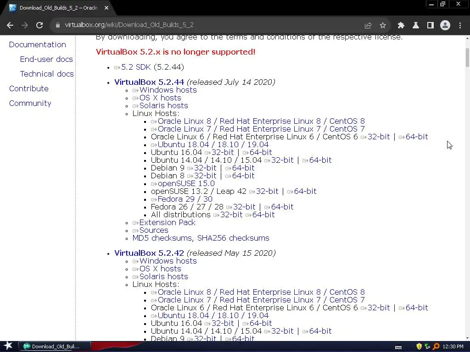The width and height of the screenshot is (470, 352).
Task: Open End-user docs sidebar link
Action: [x=46, y=59]
